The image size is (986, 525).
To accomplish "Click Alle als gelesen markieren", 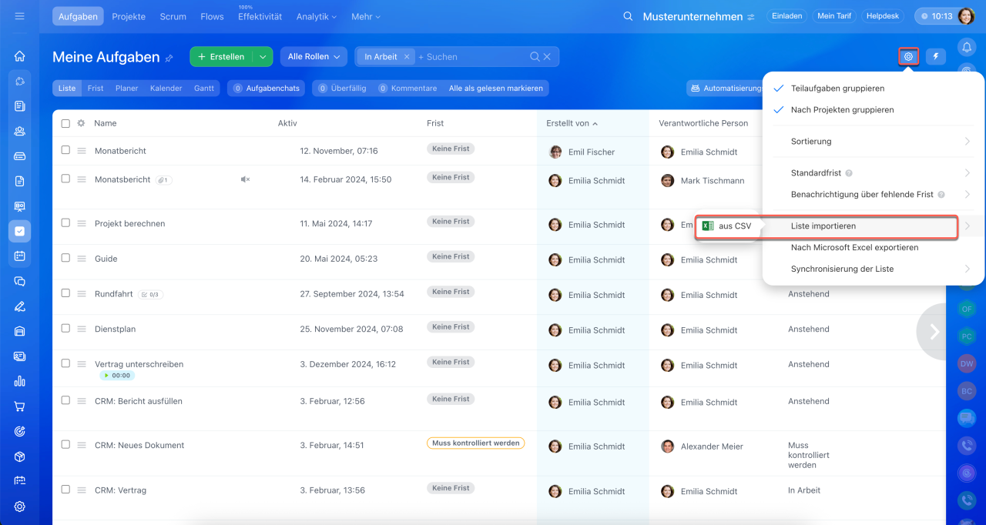I will point(495,89).
